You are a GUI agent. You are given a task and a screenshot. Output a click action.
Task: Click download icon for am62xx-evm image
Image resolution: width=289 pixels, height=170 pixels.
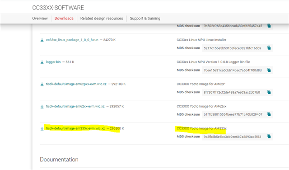tap(42, 107)
